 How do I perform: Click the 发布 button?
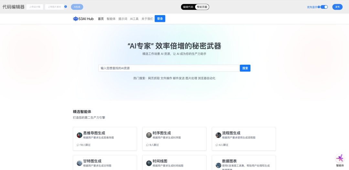point(337,7)
